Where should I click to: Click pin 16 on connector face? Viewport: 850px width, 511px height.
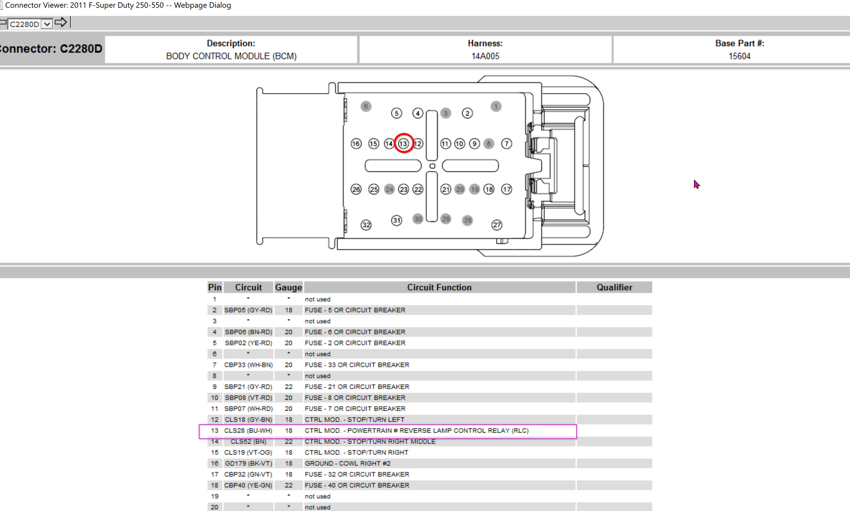click(356, 144)
